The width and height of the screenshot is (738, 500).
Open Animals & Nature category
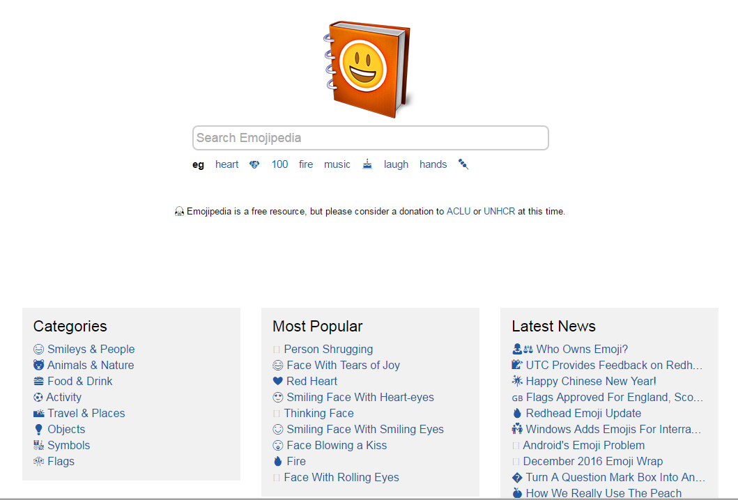click(x=91, y=366)
